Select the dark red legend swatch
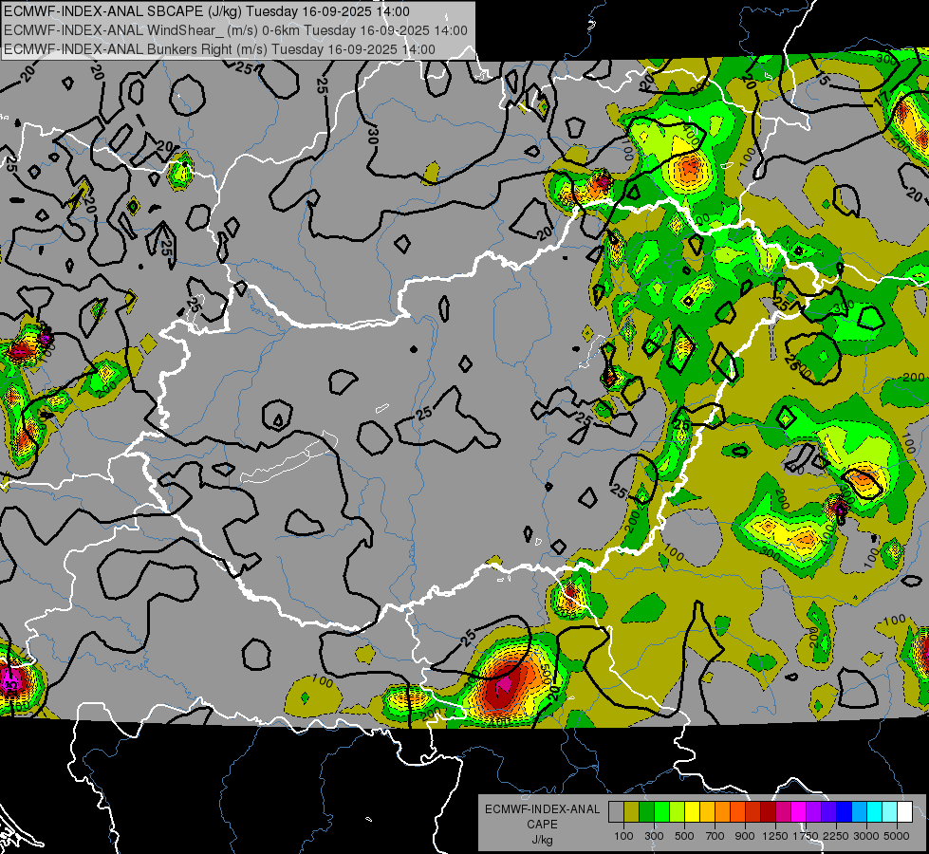This screenshot has width=929, height=854. [x=768, y=811]
